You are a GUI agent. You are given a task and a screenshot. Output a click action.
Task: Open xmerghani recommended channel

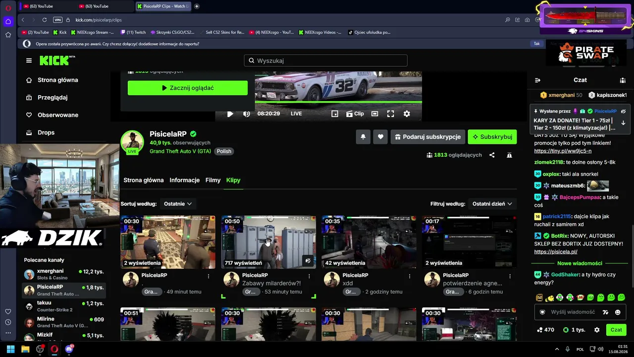pyautogui.click(x=64, y=274)
